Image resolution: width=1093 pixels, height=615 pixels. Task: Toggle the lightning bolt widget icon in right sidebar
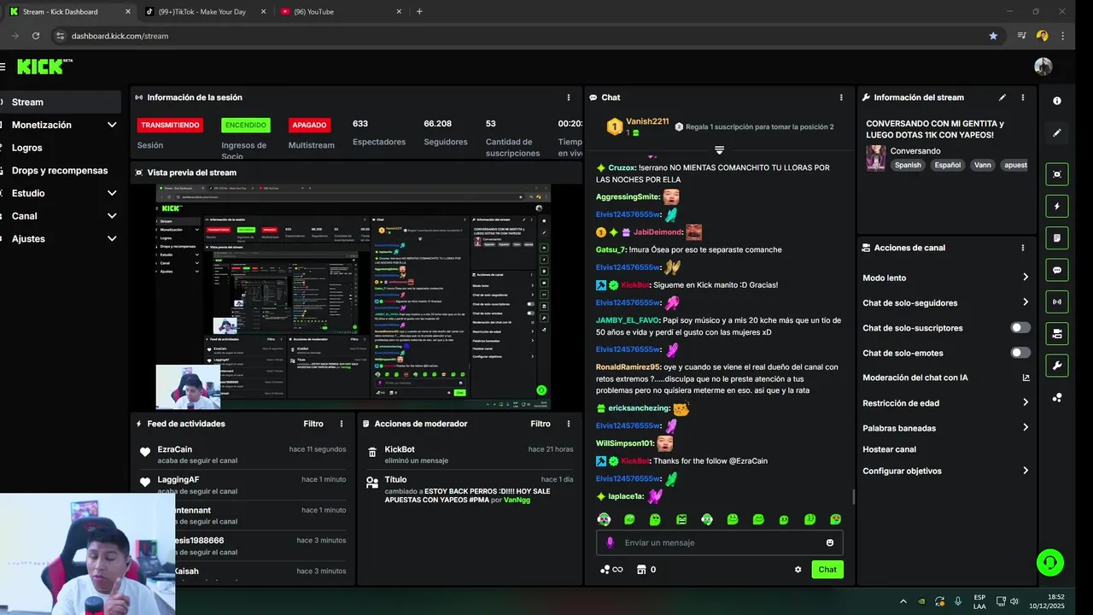1057,206
